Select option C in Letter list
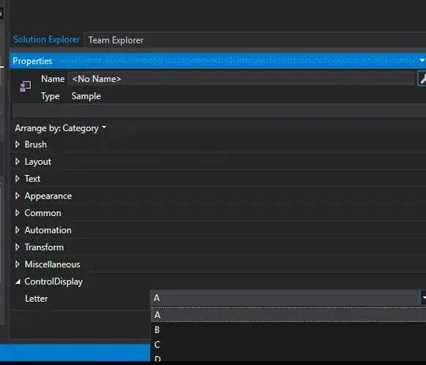Image resolution: width=426 pixels, height=365 pixels. coord(288,345)
